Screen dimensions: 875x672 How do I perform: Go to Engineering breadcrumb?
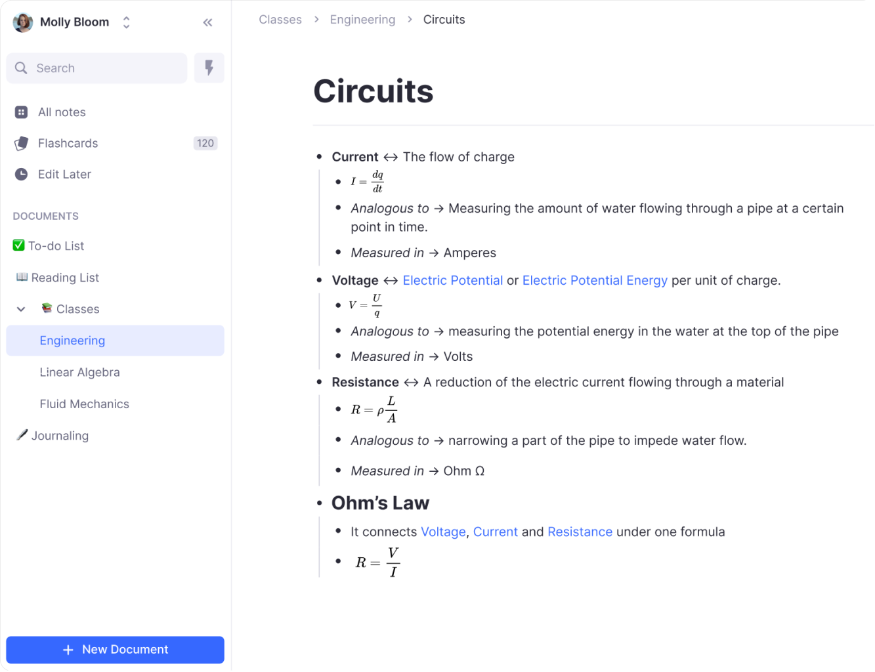pyautogui.click(x=362, y=20)
